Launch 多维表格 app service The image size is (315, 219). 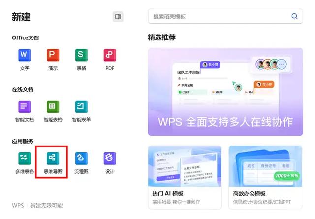25,163
